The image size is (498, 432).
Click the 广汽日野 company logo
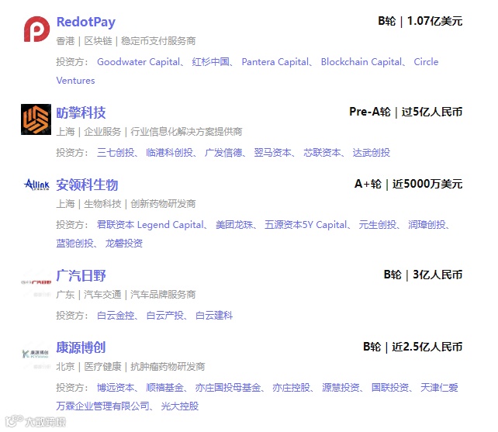(x=36, y=282)
